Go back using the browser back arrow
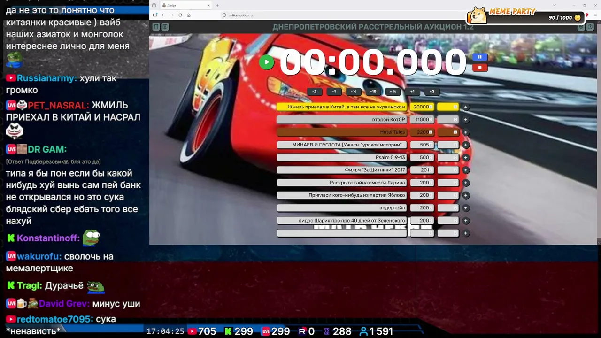Viewport: 601px width, 338px height. tap(163, 15)
